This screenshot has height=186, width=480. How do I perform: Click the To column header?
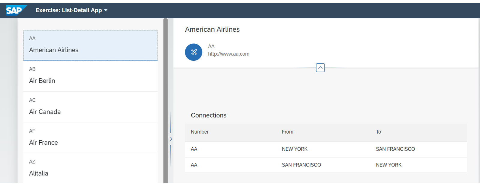pyautogui.click(x=379, y=132)
